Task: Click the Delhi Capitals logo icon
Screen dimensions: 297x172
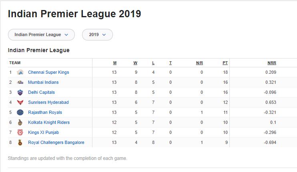Action: point(20,93)
